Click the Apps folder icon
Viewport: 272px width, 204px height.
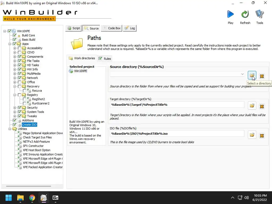pyautogui.click(x=19, y=44)
